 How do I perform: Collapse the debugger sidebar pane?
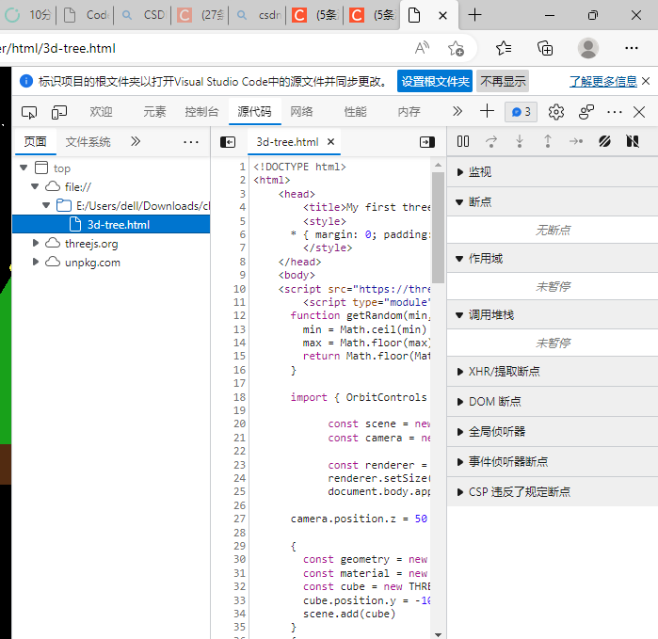pyautogui.click(x=426, y=142)
